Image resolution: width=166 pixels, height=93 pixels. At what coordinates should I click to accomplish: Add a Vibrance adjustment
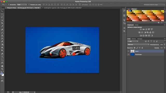pos(152,29)
